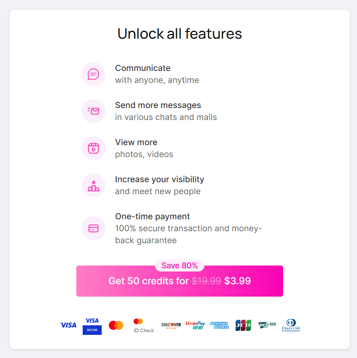Screen dimensions: 357x358
Task: Click the PCI DSS badge icon
Action: tap(267, 325)
